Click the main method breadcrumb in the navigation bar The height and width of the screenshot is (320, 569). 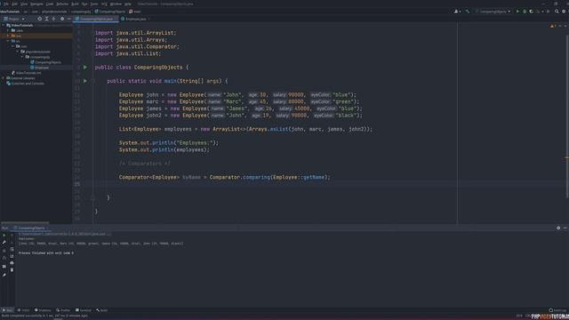pyautogui.click(x=135, y=12)
